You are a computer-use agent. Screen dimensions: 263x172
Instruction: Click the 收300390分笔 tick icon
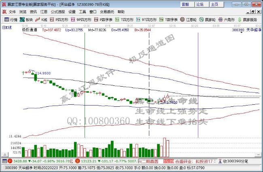tap(220, 161)
